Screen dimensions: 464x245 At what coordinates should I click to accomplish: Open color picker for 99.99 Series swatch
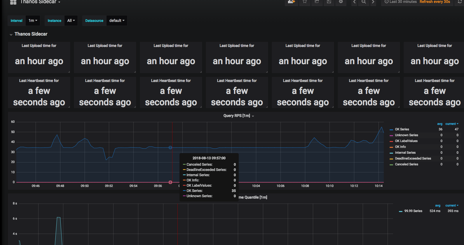click(401, 211)
